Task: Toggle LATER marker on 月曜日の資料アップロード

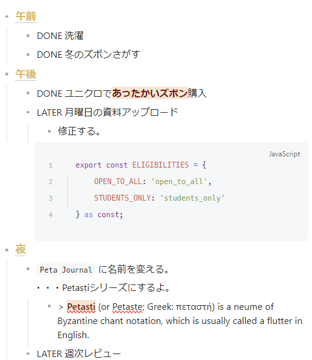Action: click(x=50, y=113)
